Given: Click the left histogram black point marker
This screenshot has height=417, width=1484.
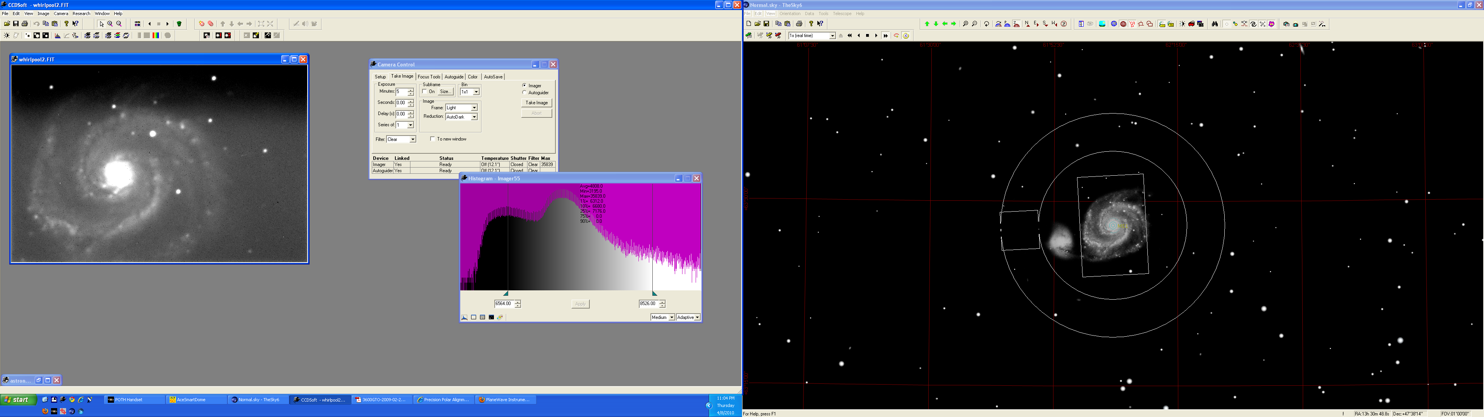Looking at the screenshot, I should 506,293.
